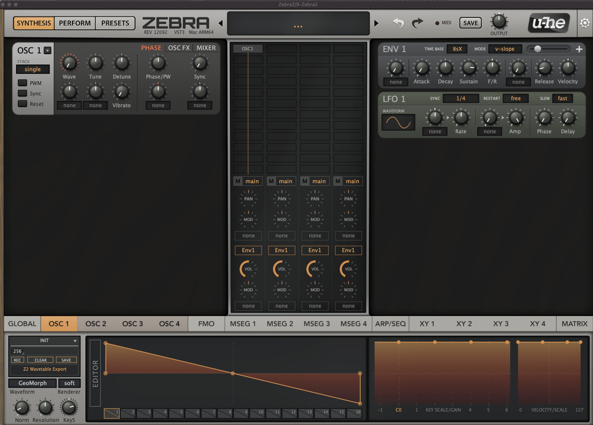Select the MATRIX lower tab

[x=574, y=324]
